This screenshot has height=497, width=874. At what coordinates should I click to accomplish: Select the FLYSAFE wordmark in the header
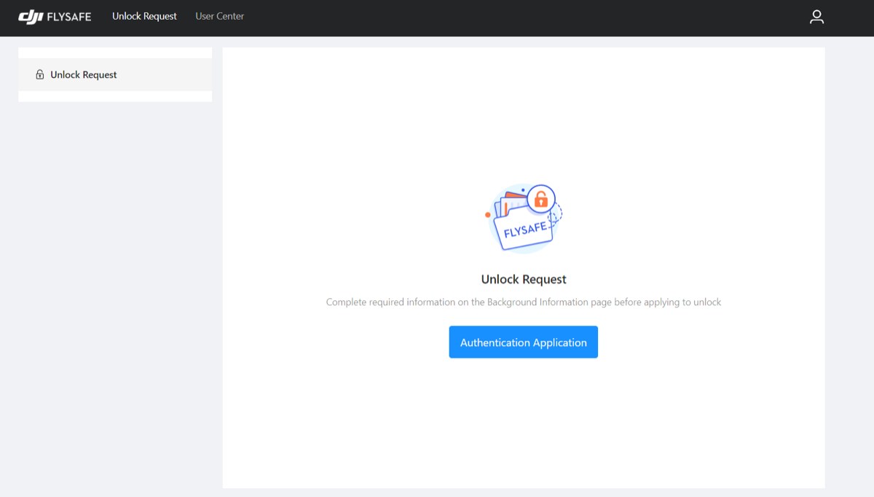pos(68,15)
